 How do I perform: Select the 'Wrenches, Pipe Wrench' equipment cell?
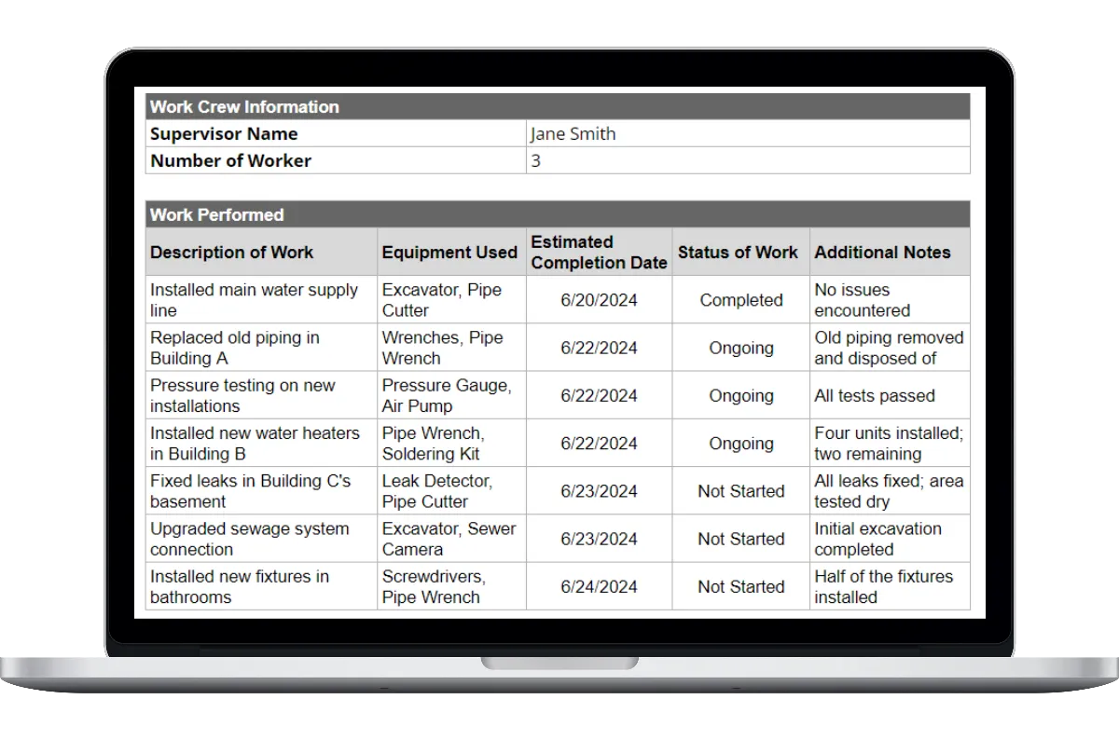click(442, 348)
